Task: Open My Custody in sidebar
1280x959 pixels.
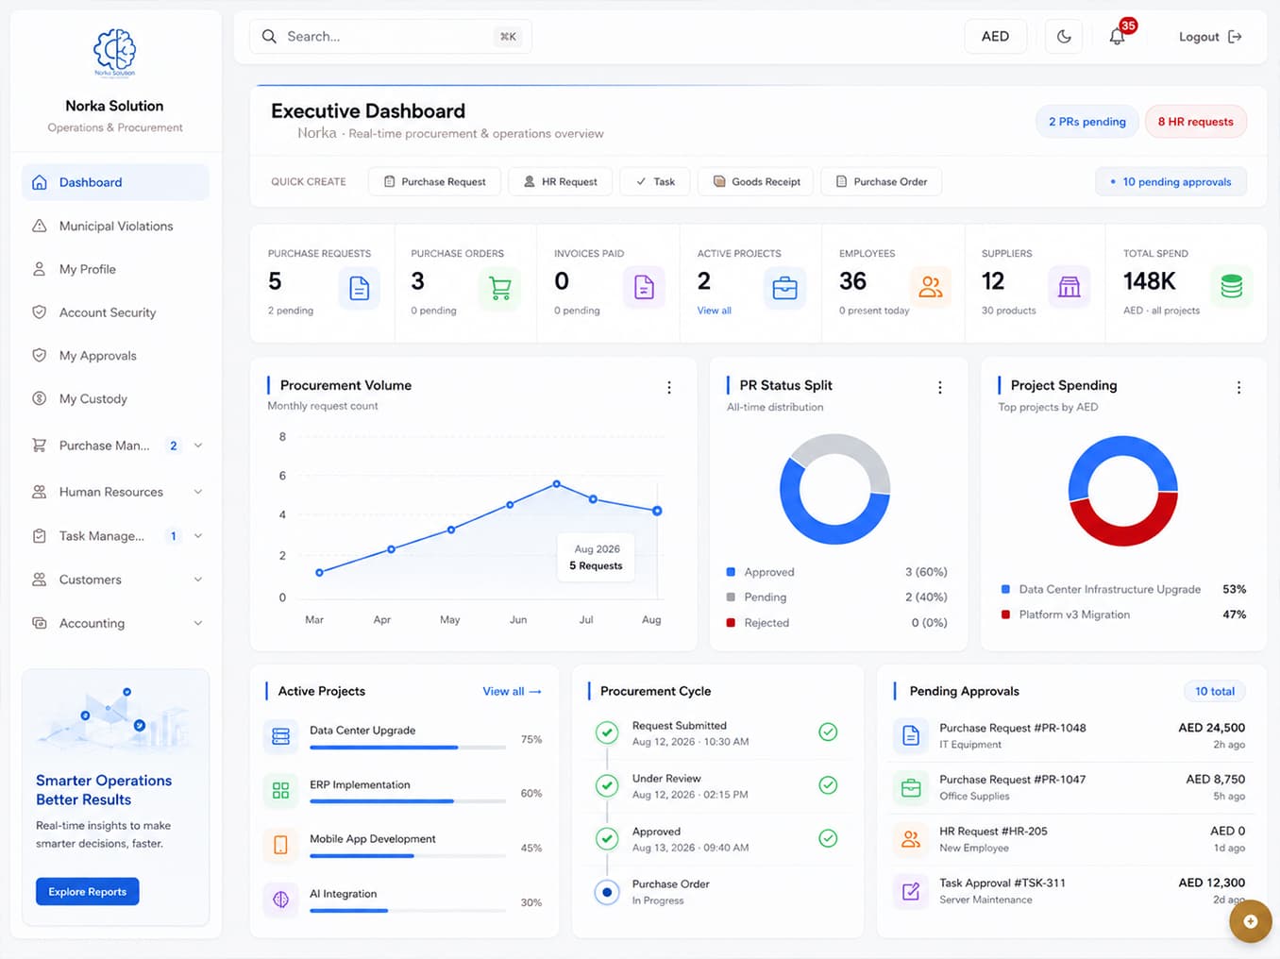Action: [x=115, y=399]
